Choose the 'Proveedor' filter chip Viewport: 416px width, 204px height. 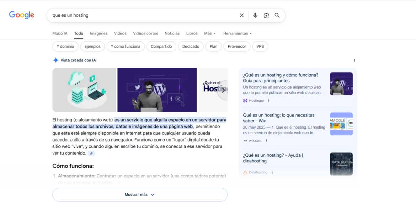point(237,47)
